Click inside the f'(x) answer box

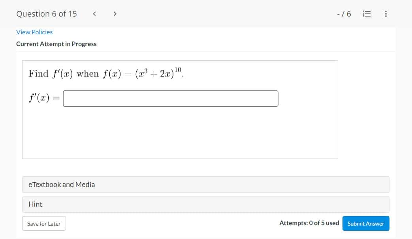click(x=171, y=99)
